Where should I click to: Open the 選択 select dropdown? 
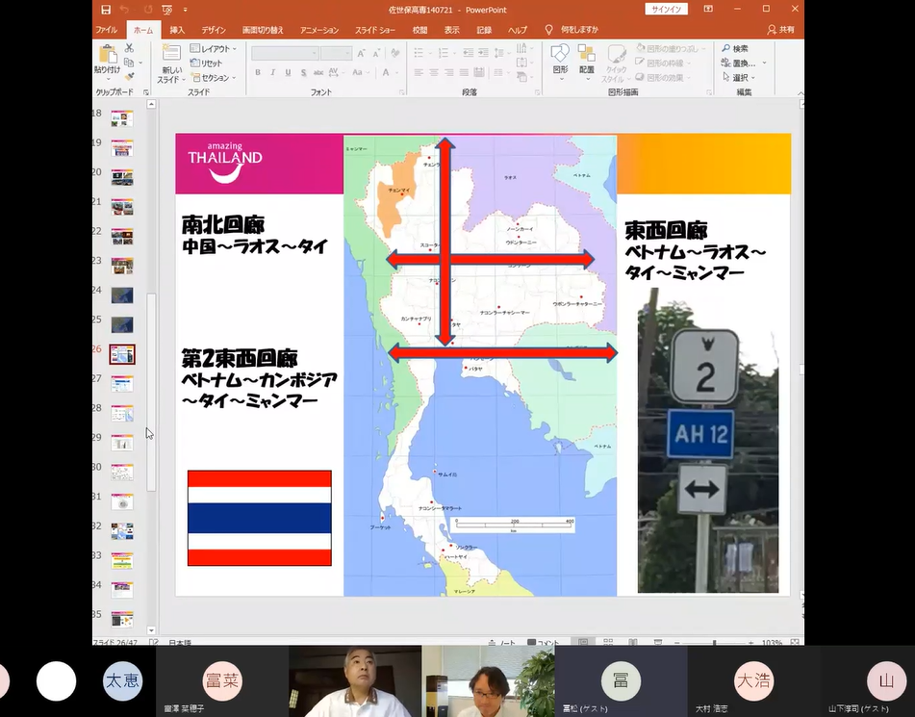point(739,78)
